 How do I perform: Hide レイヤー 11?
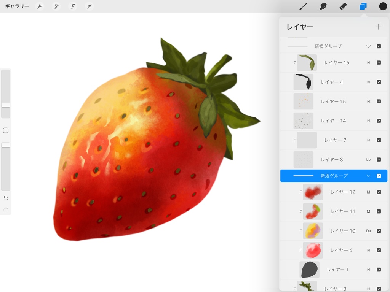(379, 211)
